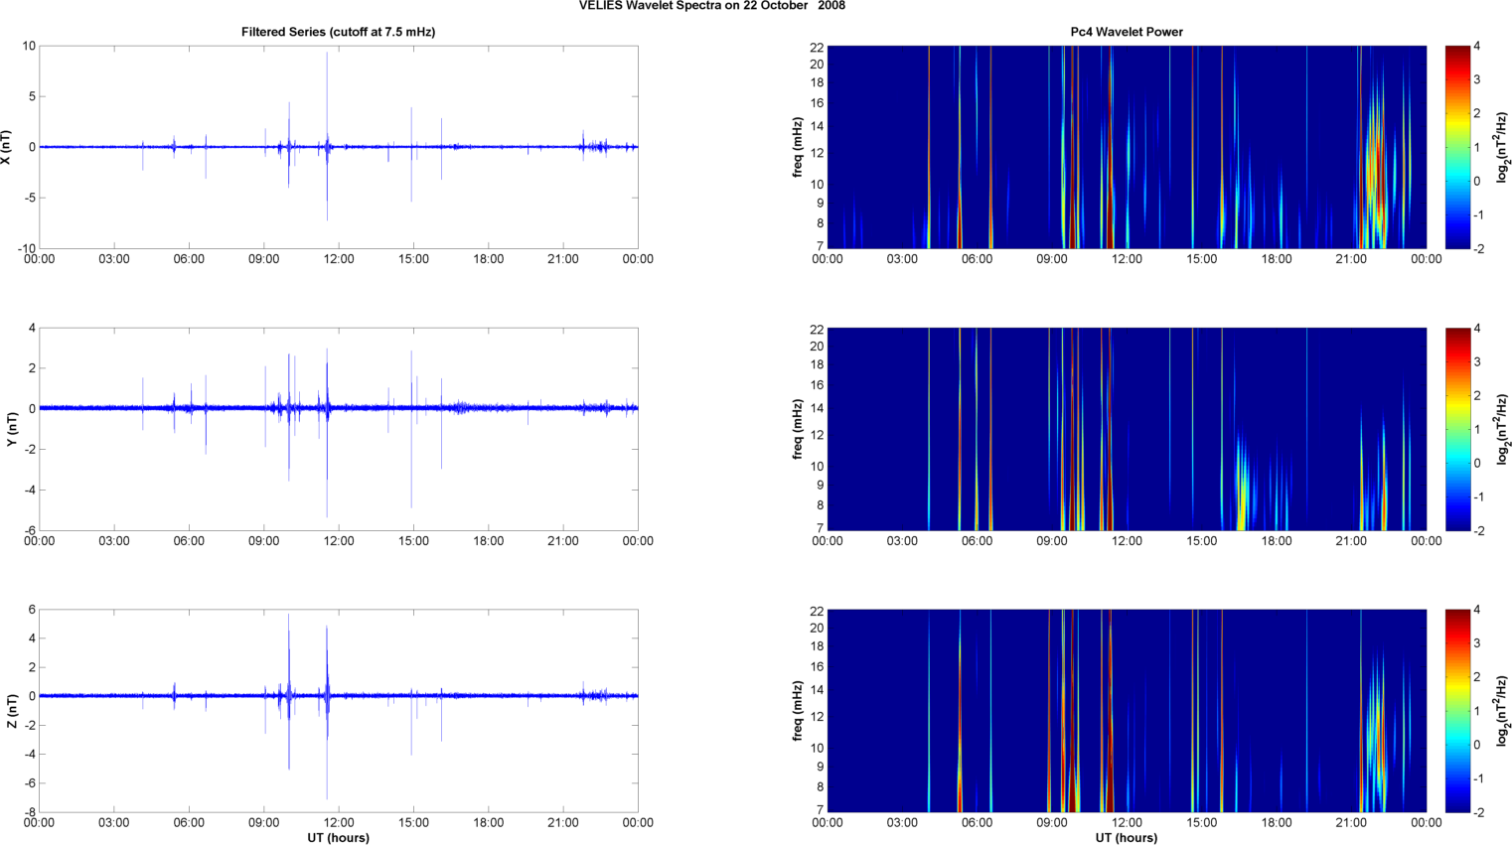Select the middle wavelet power spectrogram
This screenshot has width=1512, height=845.
pos(1126,429)
